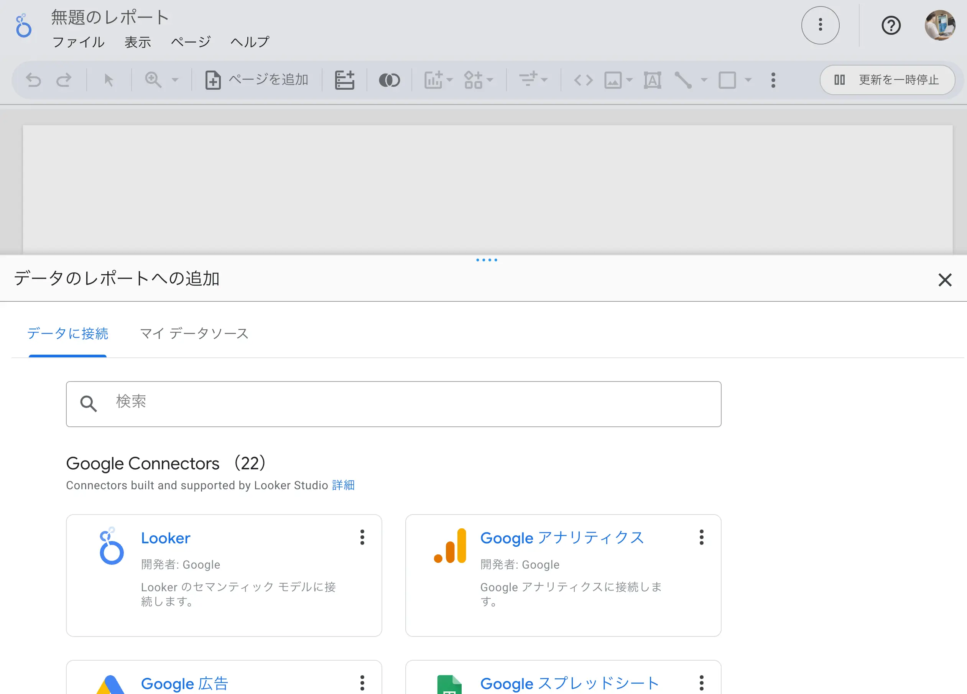
Task: Open the circled three-dot header menu
Action: (820, 25)
